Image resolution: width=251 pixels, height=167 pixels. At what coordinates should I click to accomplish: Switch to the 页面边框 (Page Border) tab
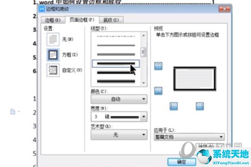[82, 20]
